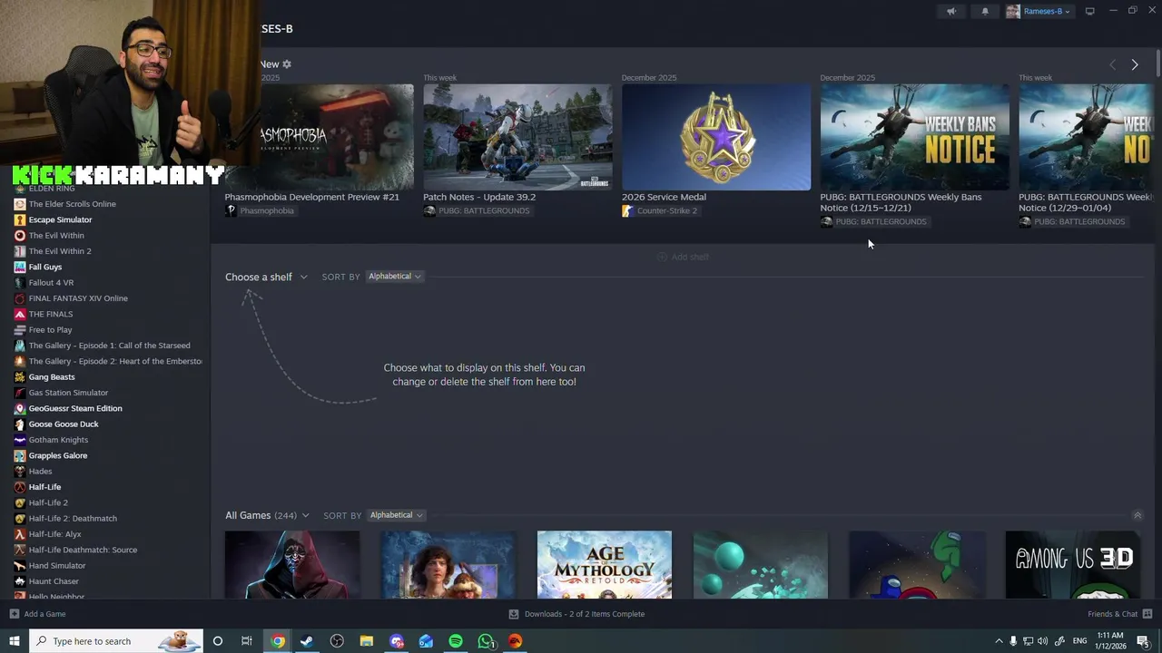Select Fallout 4 VR in library
Screen dimensions: 1162x653
click(x=51, y=282)
